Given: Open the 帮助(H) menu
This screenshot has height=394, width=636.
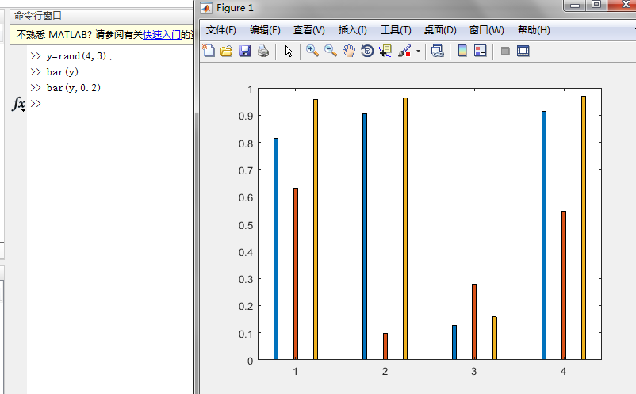Looking at the screenshot, I should pyautogui.click(x=534, y=30).
